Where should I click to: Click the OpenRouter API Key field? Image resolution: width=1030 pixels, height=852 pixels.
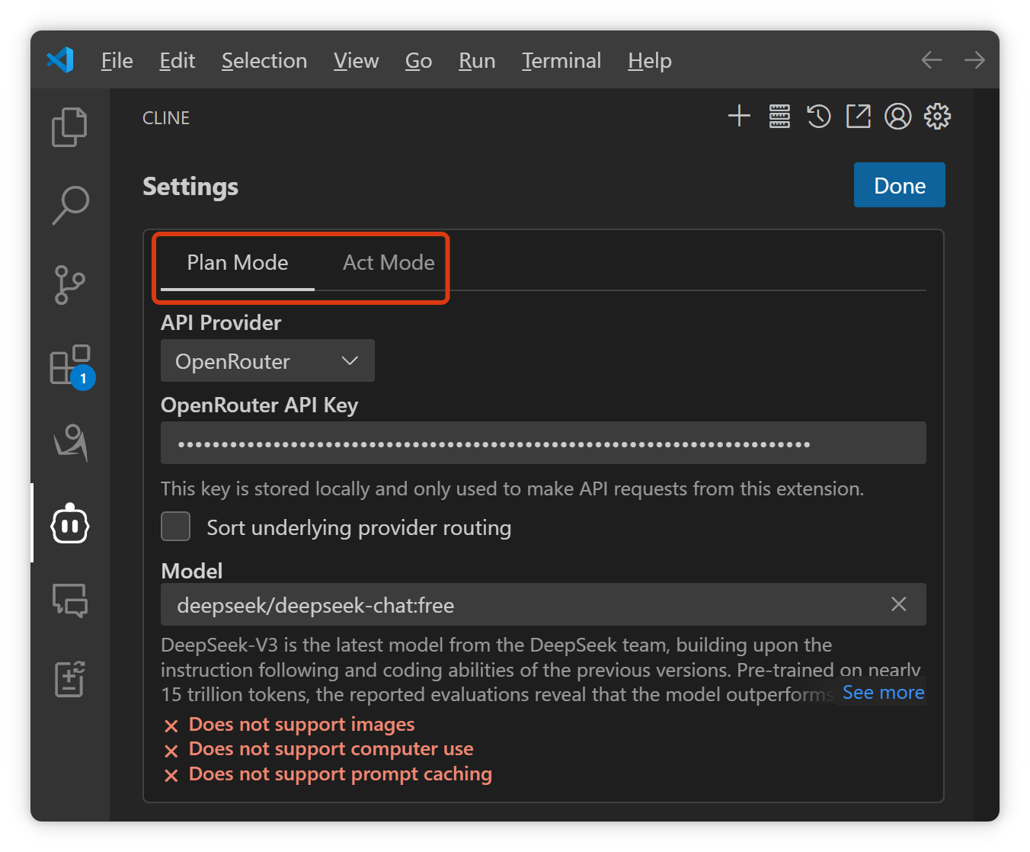[542, 444]
